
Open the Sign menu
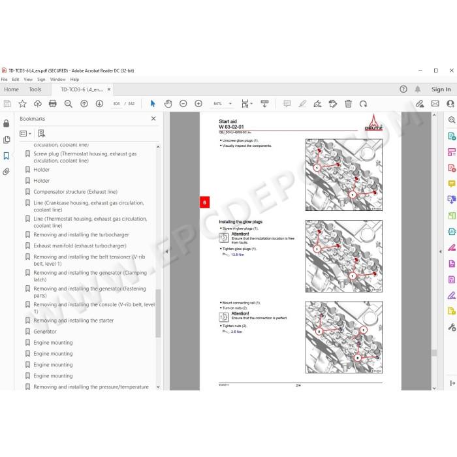coord(41,79)
